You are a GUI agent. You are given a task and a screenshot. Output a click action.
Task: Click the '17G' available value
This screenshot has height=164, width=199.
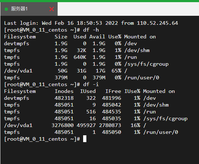(100, 71)
